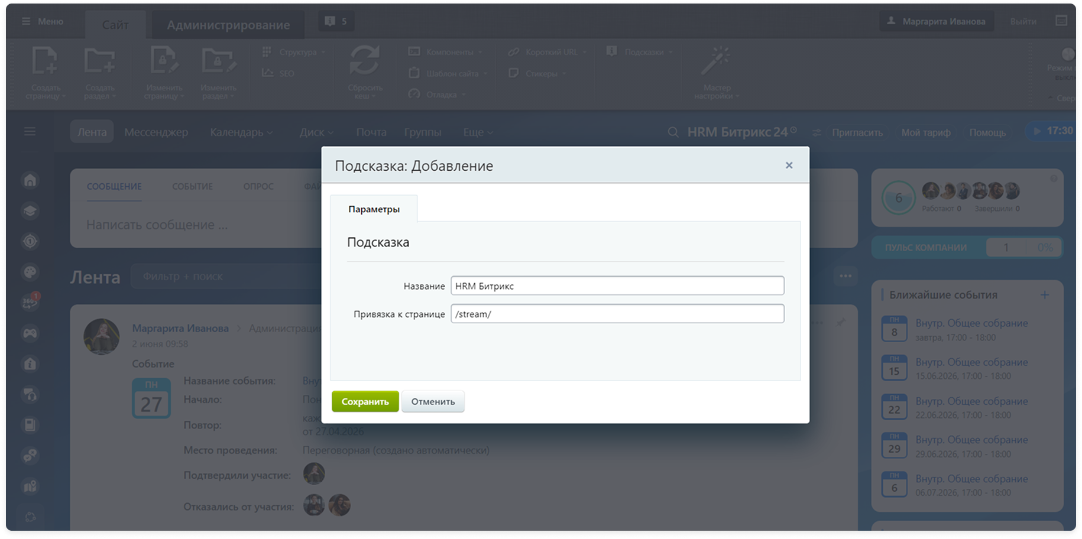This screenshot has width=1082, height=539.
Task: Open Мой тариф link
Action: [x=926, y=132]
